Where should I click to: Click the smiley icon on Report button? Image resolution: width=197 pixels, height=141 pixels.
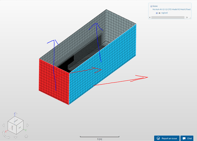click(158, 138)
